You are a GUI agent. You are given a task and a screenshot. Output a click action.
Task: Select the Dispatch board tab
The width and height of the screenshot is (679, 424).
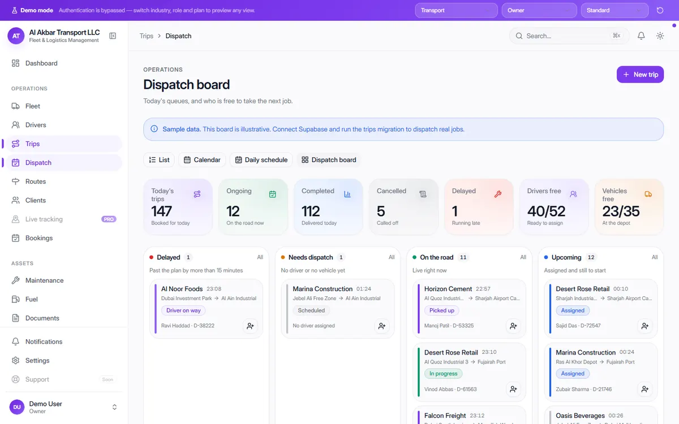pyautogui.click(x=329, y=160)
